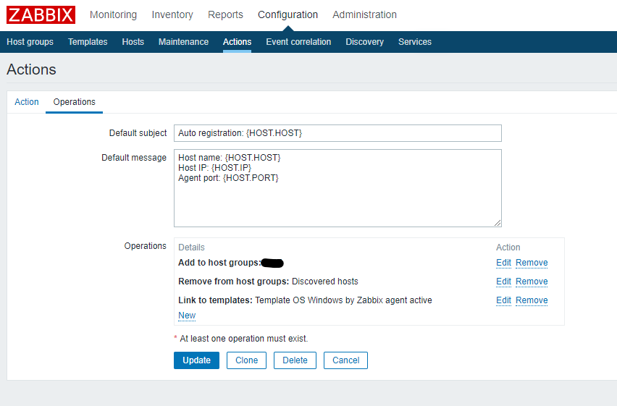This screenshot has height=406, width=617.
Task: Open Event correlation page
Action: [298, 42]
